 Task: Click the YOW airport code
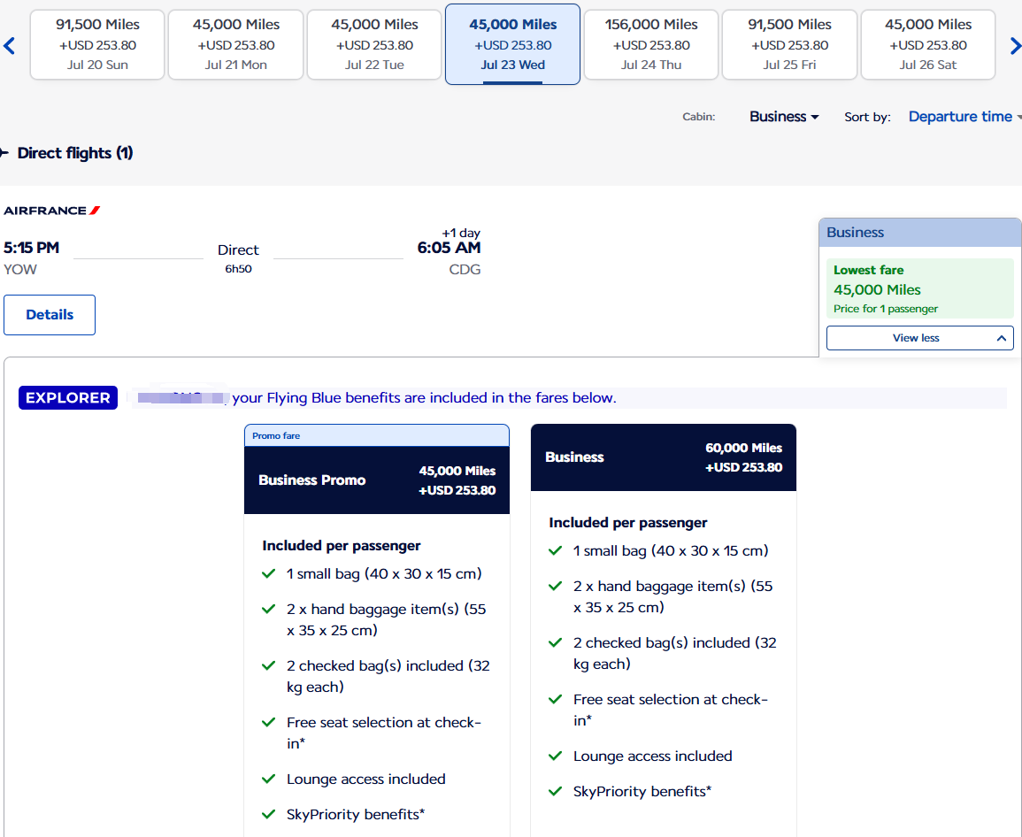point(20,269)
